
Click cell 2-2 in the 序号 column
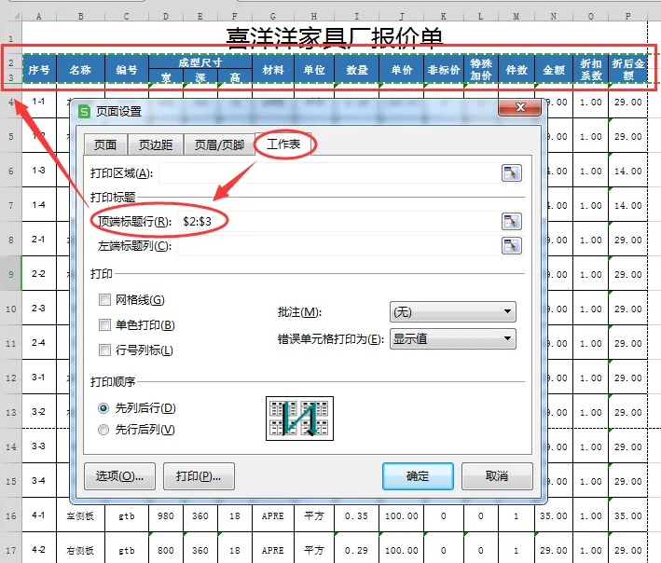[x=39, y=274]
